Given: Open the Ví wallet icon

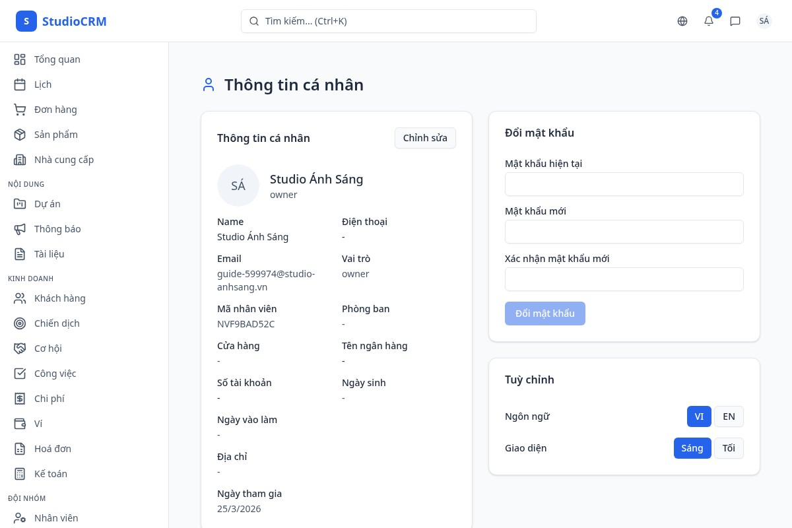Looking at the screenshot, I should click(19, 423).
